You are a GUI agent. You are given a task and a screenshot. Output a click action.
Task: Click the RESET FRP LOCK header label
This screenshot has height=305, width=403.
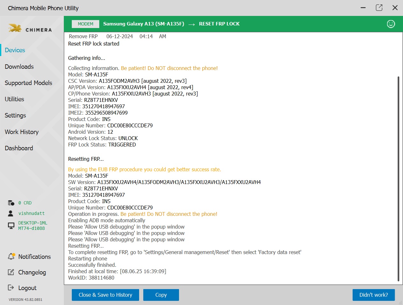click(219, 24)
